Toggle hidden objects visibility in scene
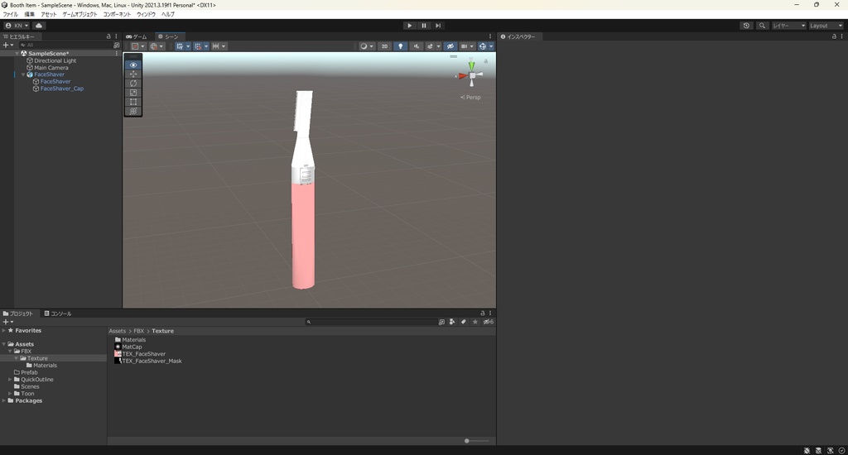The width and height of the screenshot is (848, 455). pyautogui.click(x=450, y=46)
